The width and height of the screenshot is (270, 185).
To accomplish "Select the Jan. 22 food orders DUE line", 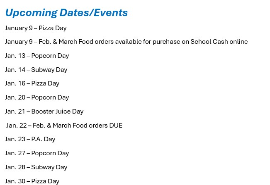I will tap(64, 126).
